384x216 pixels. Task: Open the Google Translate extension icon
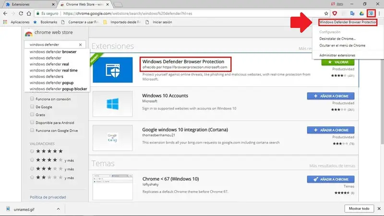352,13
